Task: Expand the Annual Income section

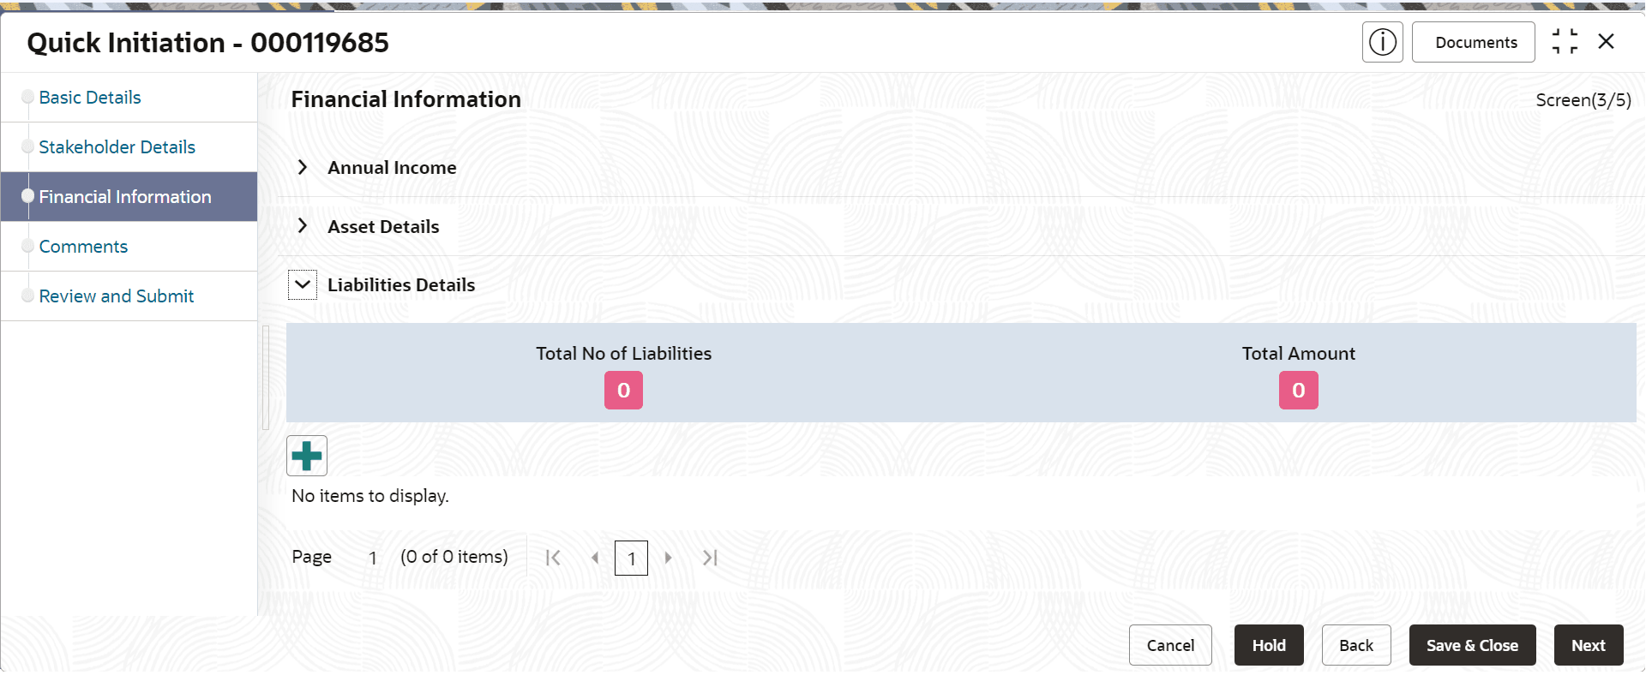Action: click(x=303, y=168)
